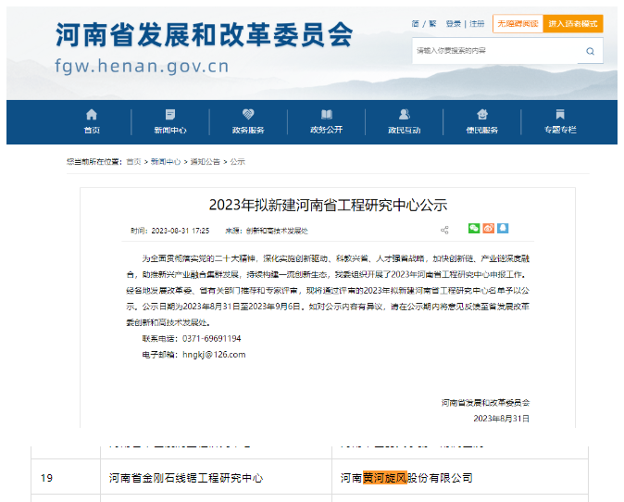
Task: Click the heart icon above 政务服务
Action: point(248,115)
